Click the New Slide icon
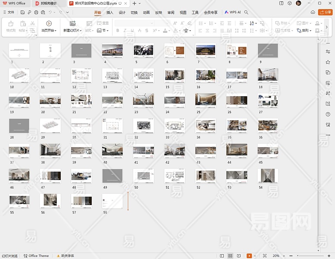335x259 pixels. (72, 23)
